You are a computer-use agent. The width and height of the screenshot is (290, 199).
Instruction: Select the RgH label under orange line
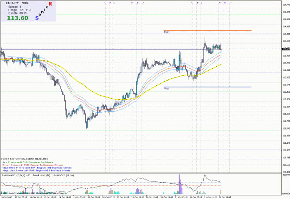[x=167, y=32]
